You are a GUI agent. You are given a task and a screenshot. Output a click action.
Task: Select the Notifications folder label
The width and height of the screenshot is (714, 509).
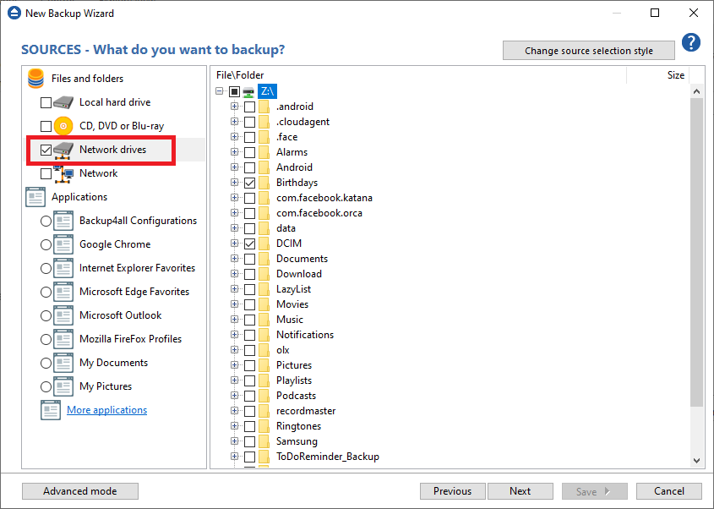[x=305, y=335]
